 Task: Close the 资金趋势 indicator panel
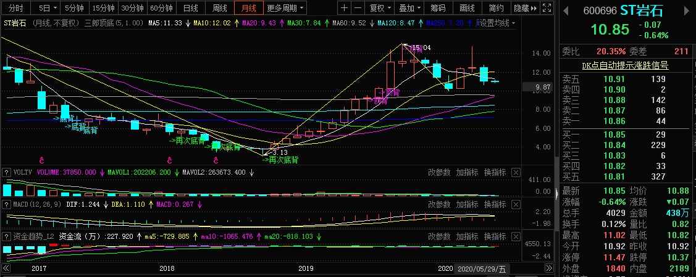(516, 236)
